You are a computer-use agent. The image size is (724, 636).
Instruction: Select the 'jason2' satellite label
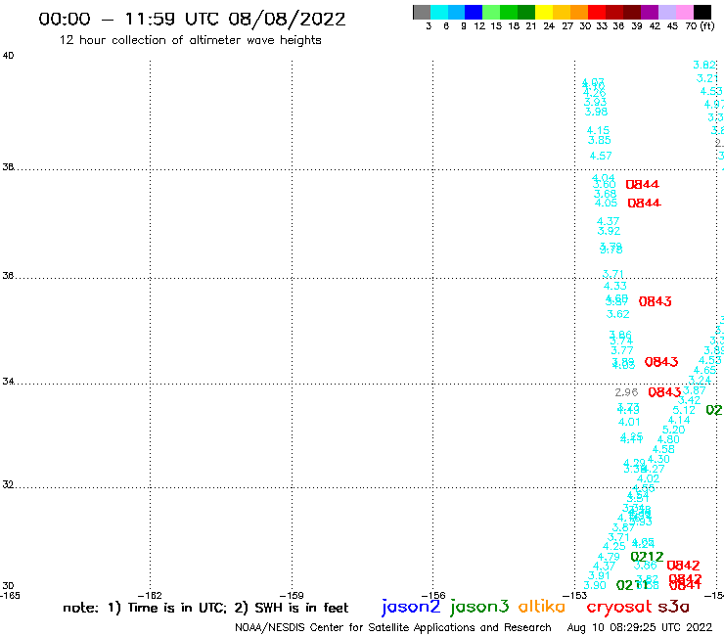coord(411,607)
